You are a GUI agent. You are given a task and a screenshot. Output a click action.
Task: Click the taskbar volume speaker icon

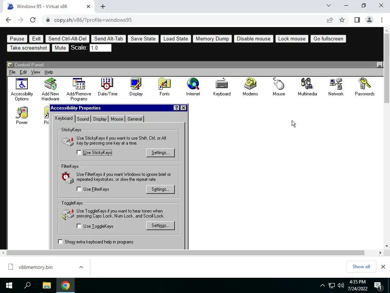click(x=341, y=285)
